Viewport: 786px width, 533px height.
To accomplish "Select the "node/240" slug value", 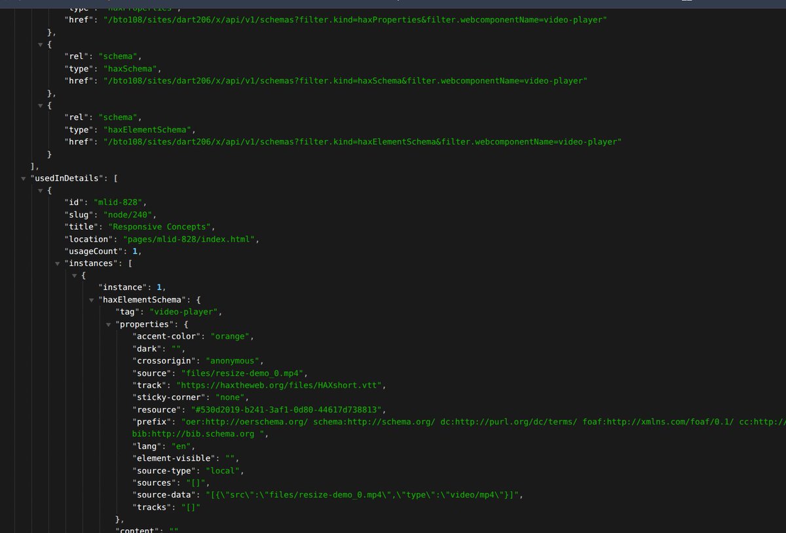I will (x=128, y=215).
